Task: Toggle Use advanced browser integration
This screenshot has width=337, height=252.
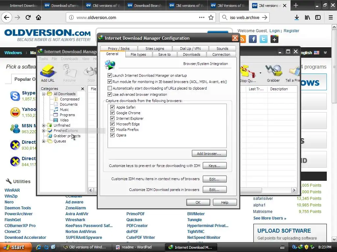Action: coord(110,94)
